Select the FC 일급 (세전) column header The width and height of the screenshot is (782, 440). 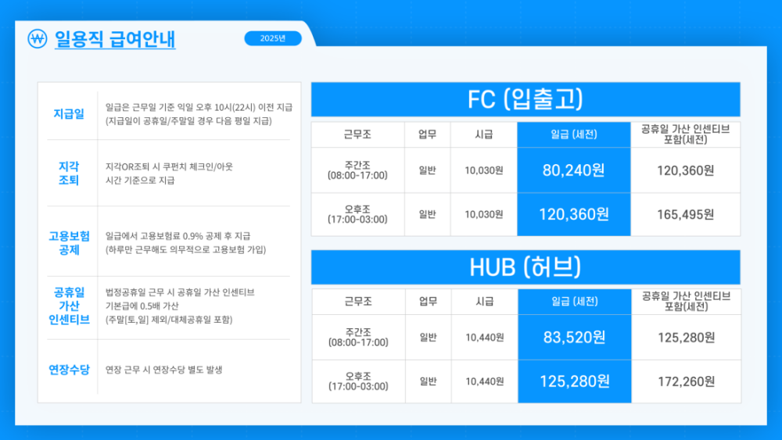coord(573,134)
